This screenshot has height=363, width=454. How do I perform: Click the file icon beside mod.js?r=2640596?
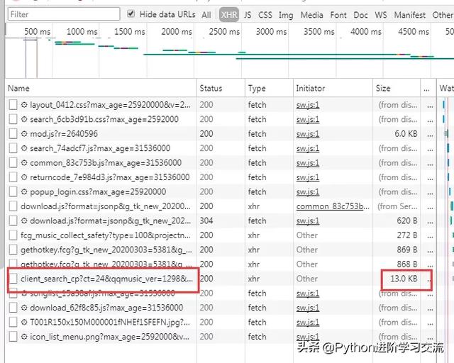click(x=13, y=134)
